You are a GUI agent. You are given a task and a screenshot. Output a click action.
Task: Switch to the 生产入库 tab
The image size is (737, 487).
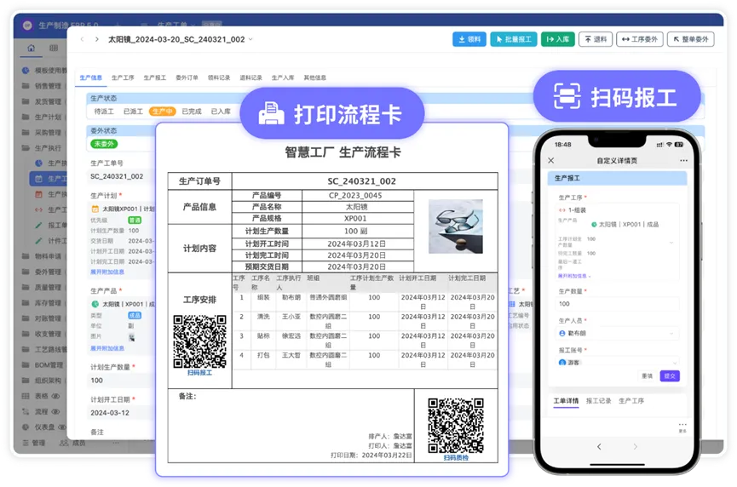click(x=283, y=77)
